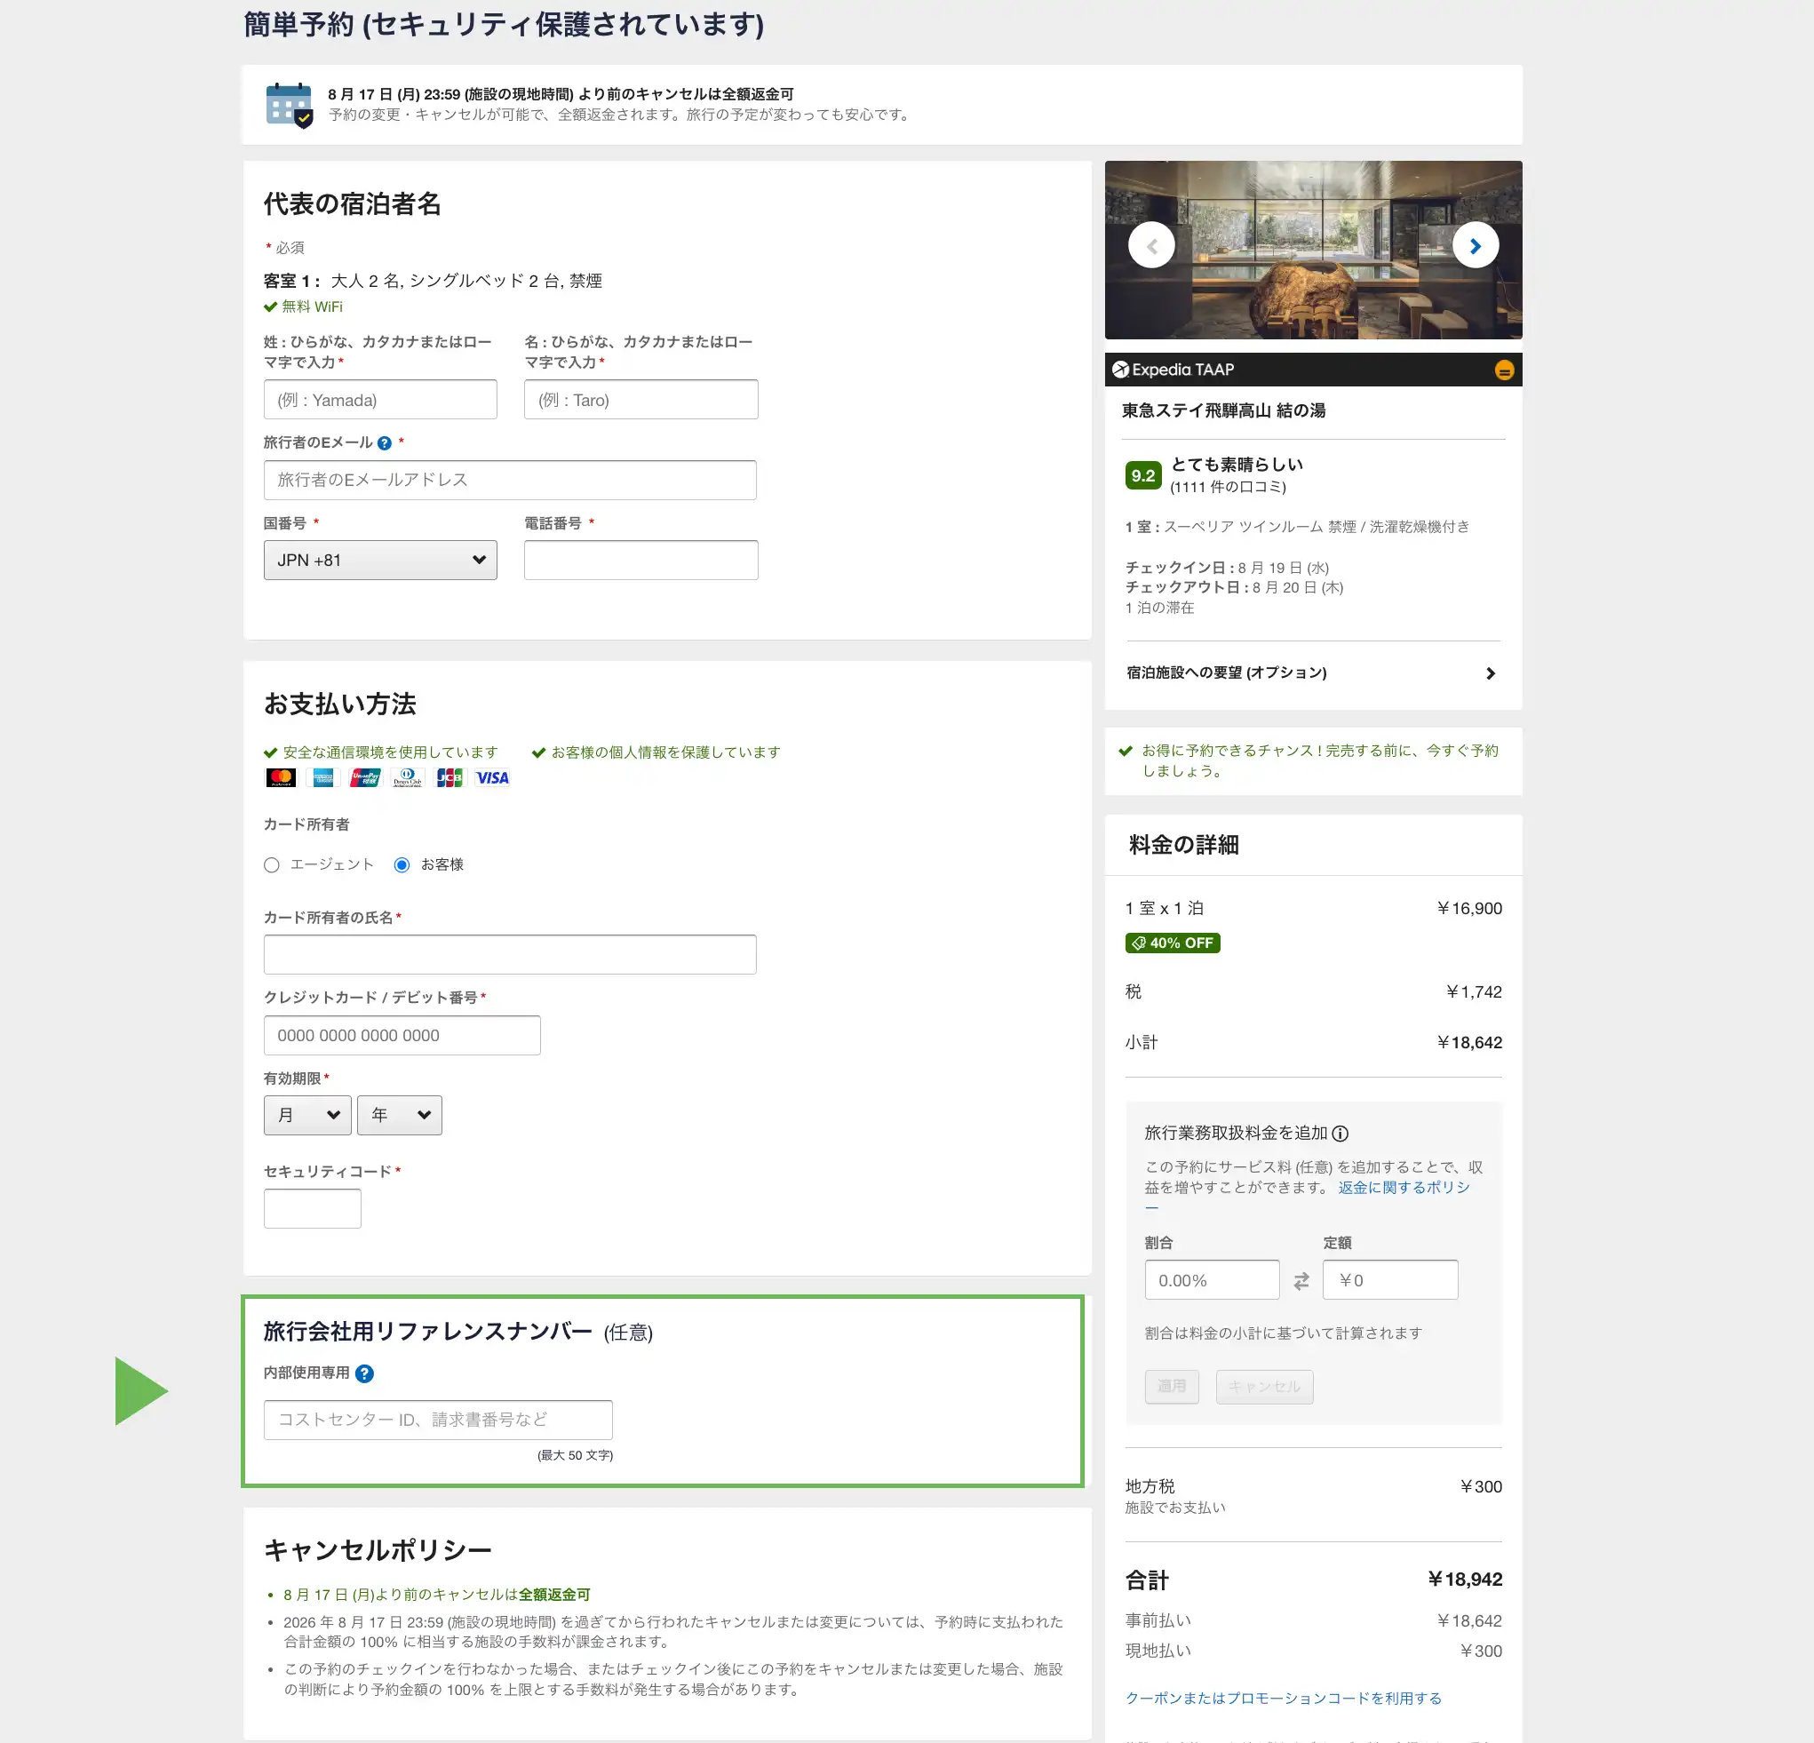Click the 電話番号 field
Screen dimensions: 1814x1743
[641, 560]
